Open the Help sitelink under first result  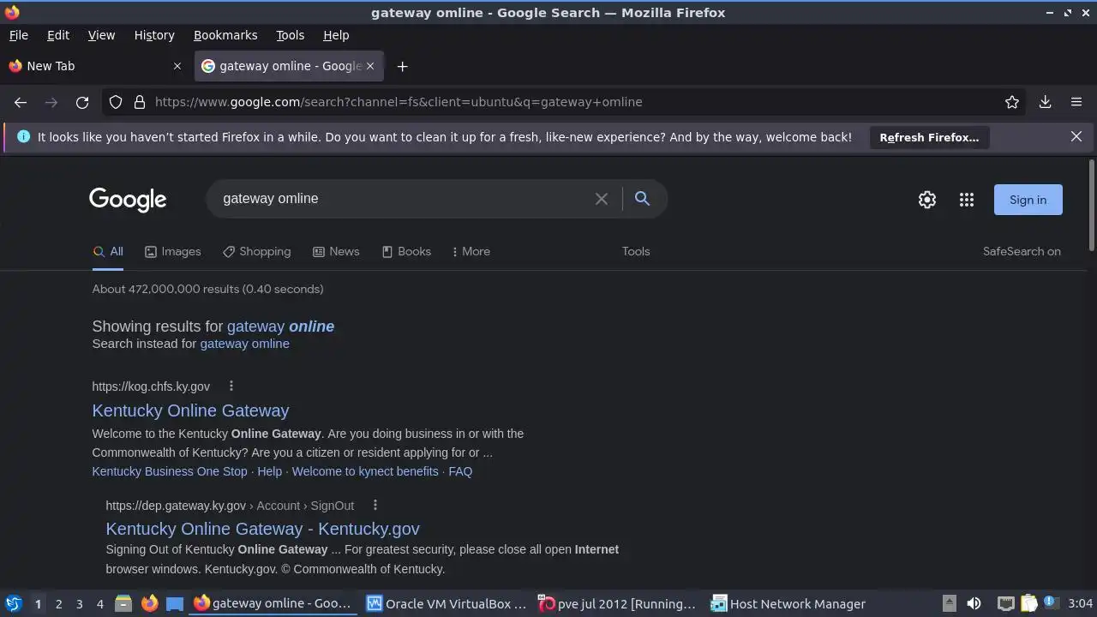pos(269,471)
